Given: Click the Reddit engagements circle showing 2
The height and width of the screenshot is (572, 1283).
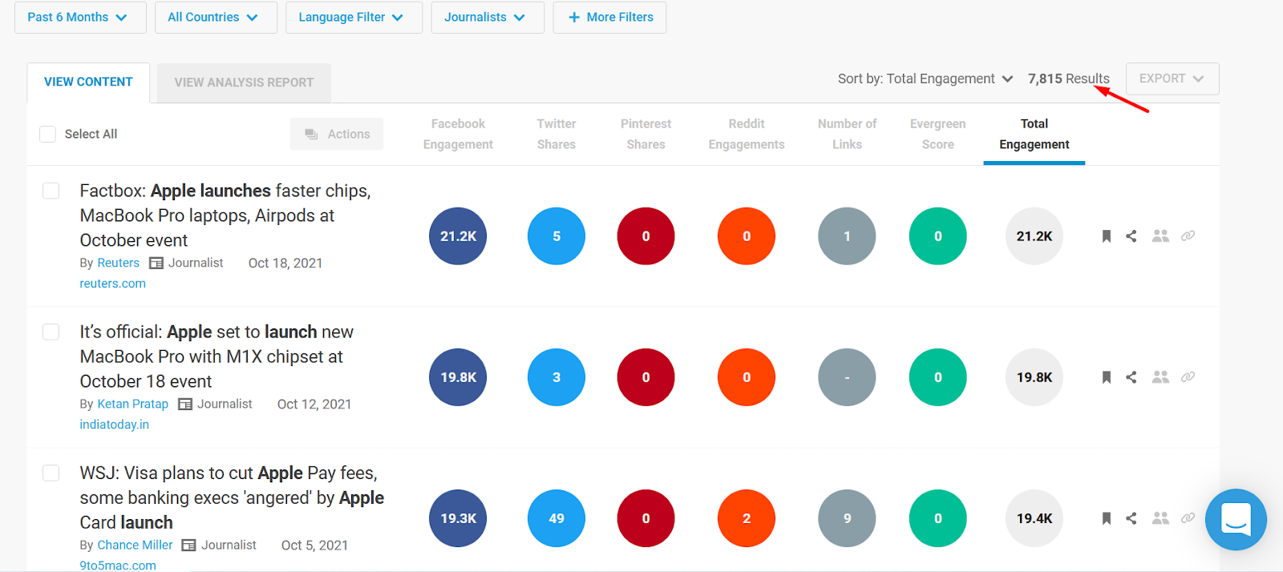Looking at the screenshot, I should point(747,518).
